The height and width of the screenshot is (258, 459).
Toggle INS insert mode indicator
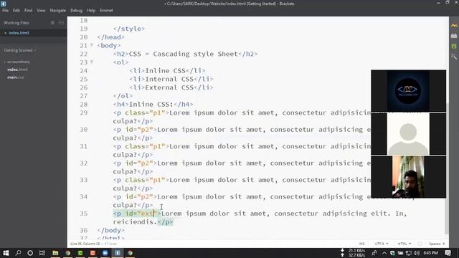tap(361, 244)
